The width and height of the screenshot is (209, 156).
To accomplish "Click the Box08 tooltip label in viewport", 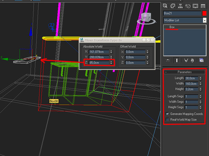I will 54,101.
